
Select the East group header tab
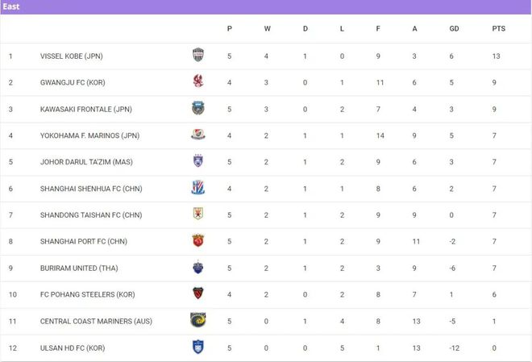click(11, 6)
